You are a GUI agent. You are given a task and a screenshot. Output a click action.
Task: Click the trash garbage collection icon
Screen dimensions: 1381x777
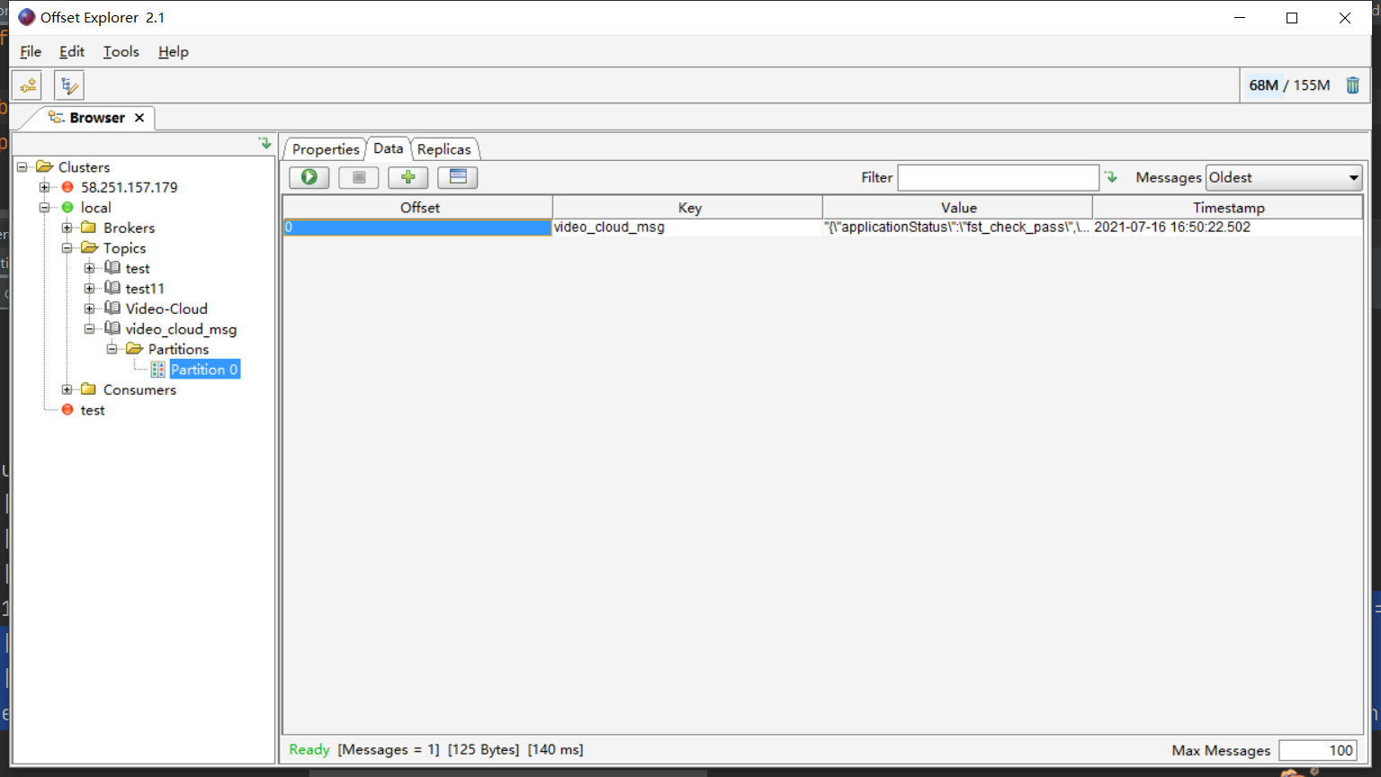pos(1352,85)
